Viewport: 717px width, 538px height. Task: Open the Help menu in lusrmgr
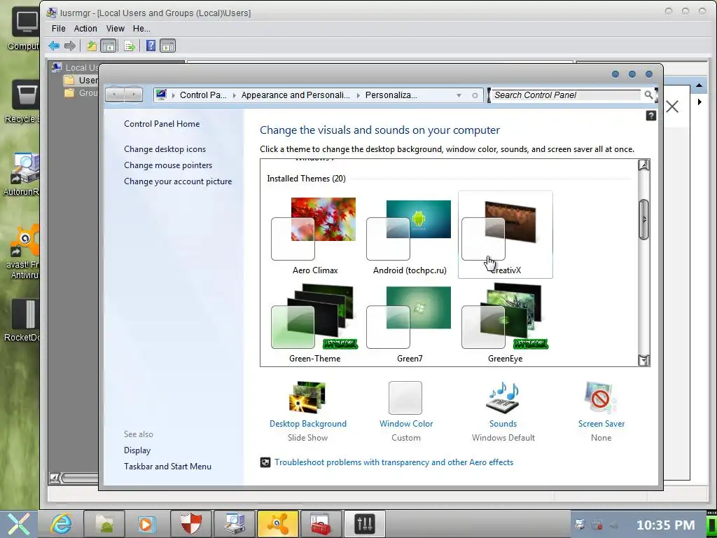(x=141, y=28)
